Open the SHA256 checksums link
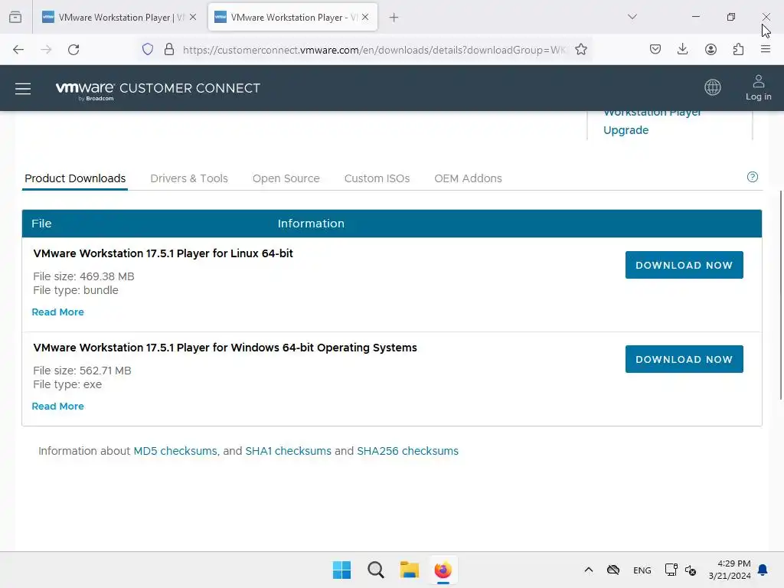 pos(407,451)
